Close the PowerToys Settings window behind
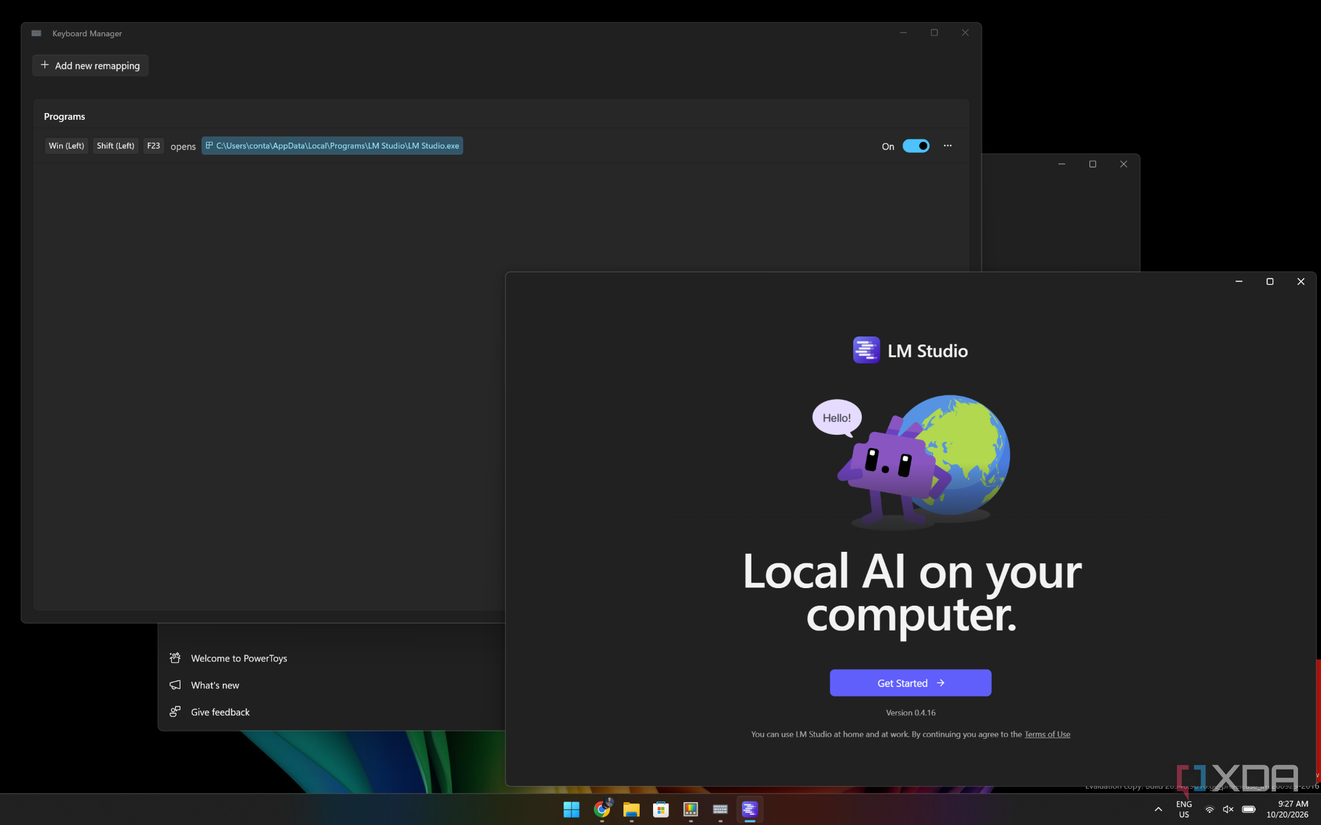The height and width of the screenshot is (825, 1321). point(1124,164)
